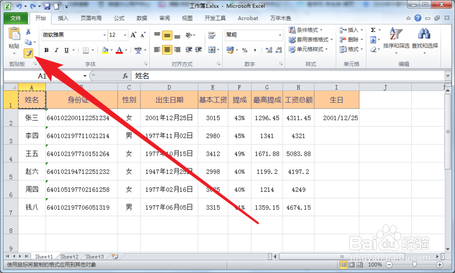Click the Copy icon in clipboard group
The image size is (455, 273).
coord(28,42)
